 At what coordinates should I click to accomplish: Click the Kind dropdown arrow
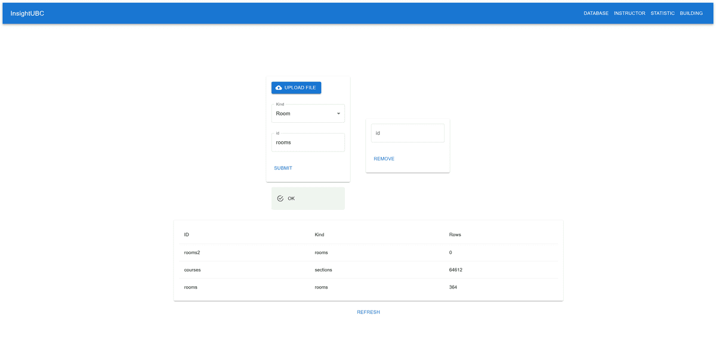coord(338,113)
